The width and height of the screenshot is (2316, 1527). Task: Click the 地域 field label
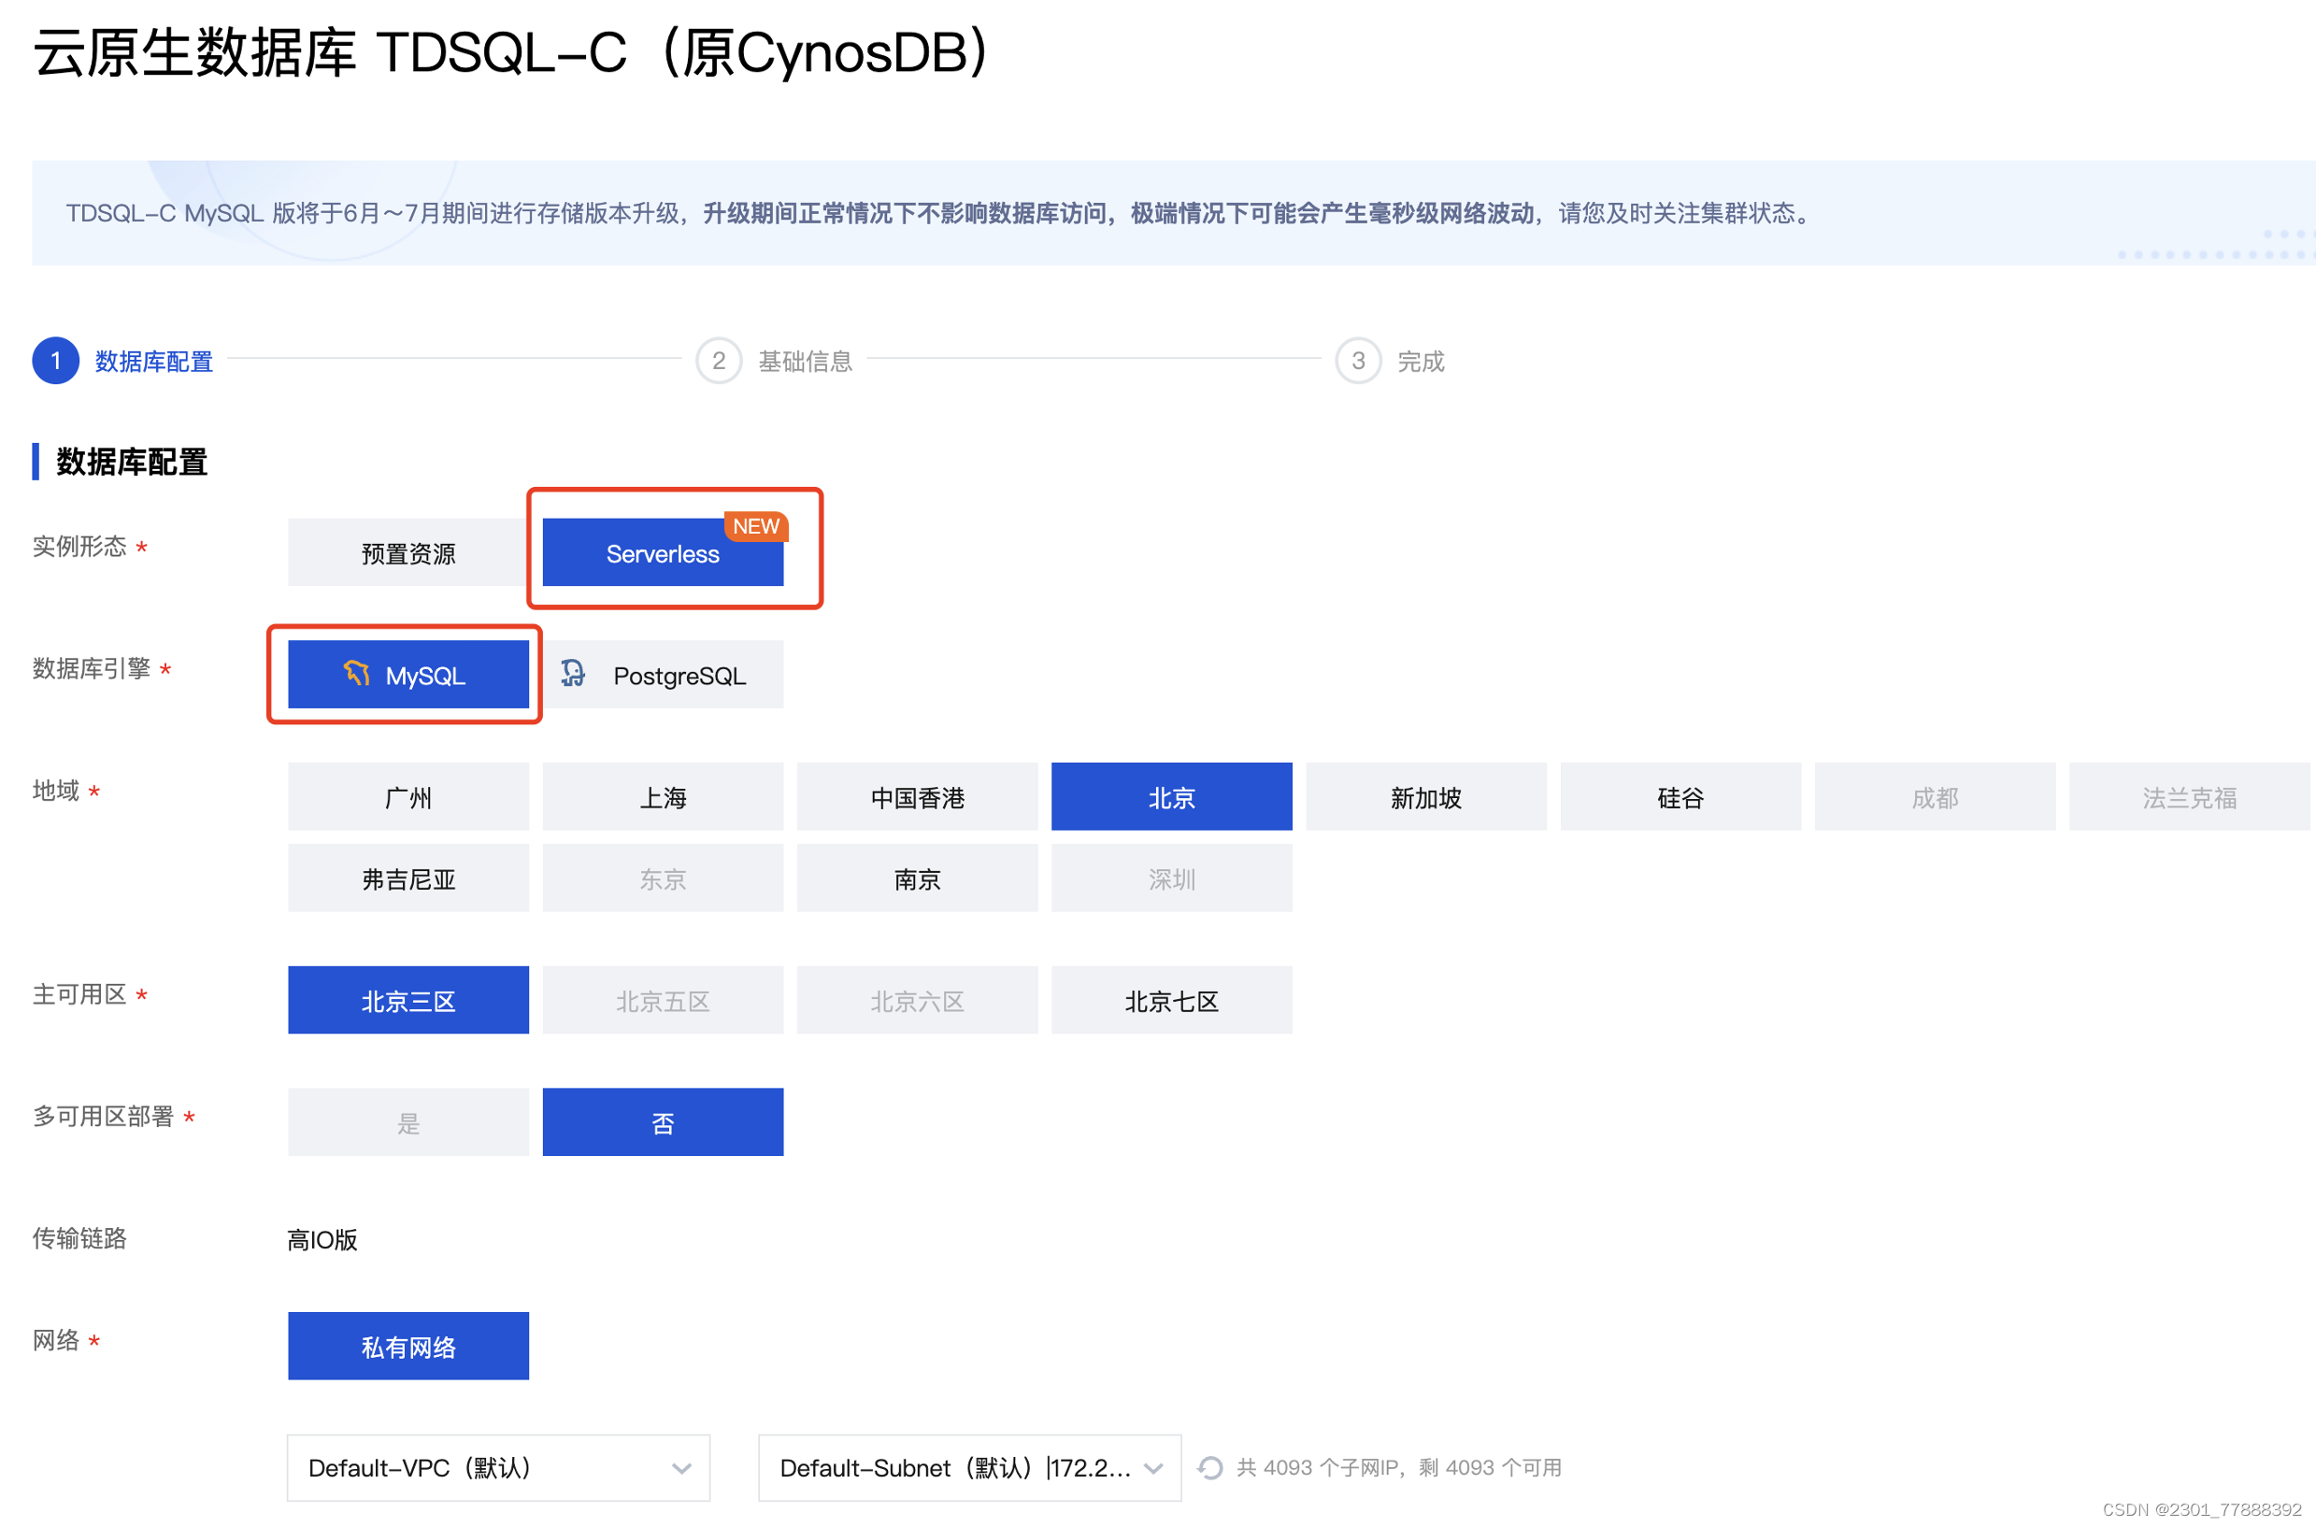(x=55, y=790)
